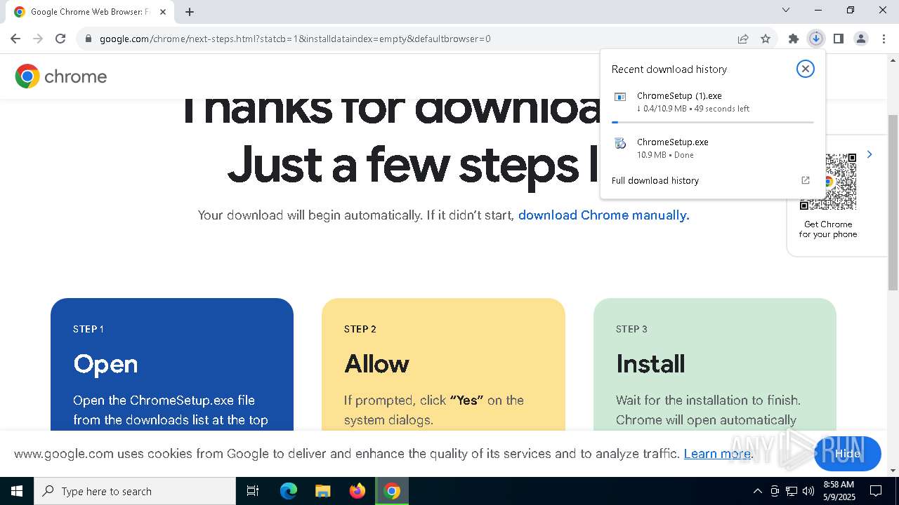Screen dimensions: 899x505
Task: Click the STEP 1 Open card
Action: coord(172,364)
